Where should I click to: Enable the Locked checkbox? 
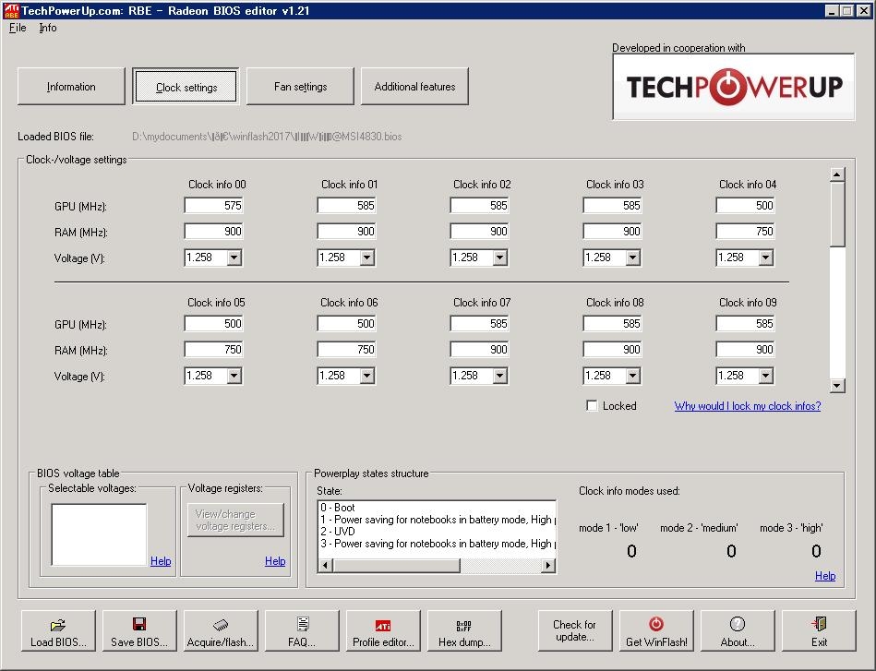click(593, 406)
